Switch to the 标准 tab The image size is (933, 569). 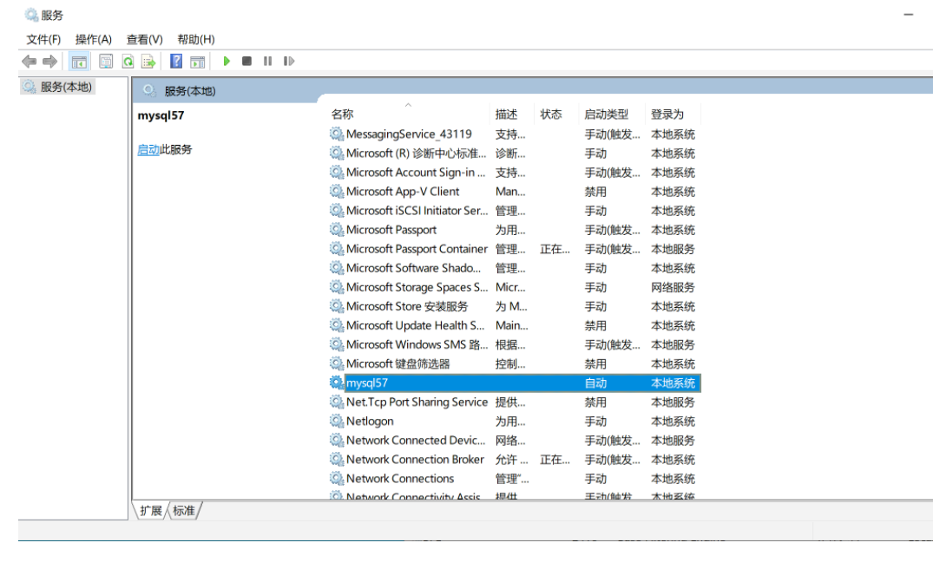(x=184, y=511)
